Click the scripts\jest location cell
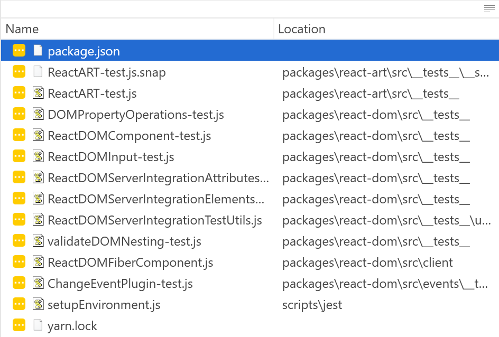 pyautogui.click(x=312, y=305)
